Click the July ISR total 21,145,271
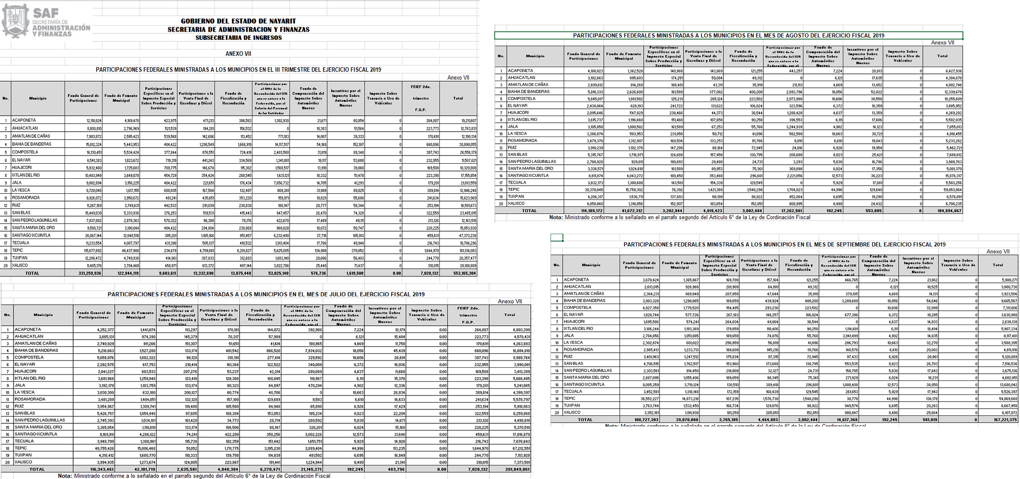 coord(302,469)
